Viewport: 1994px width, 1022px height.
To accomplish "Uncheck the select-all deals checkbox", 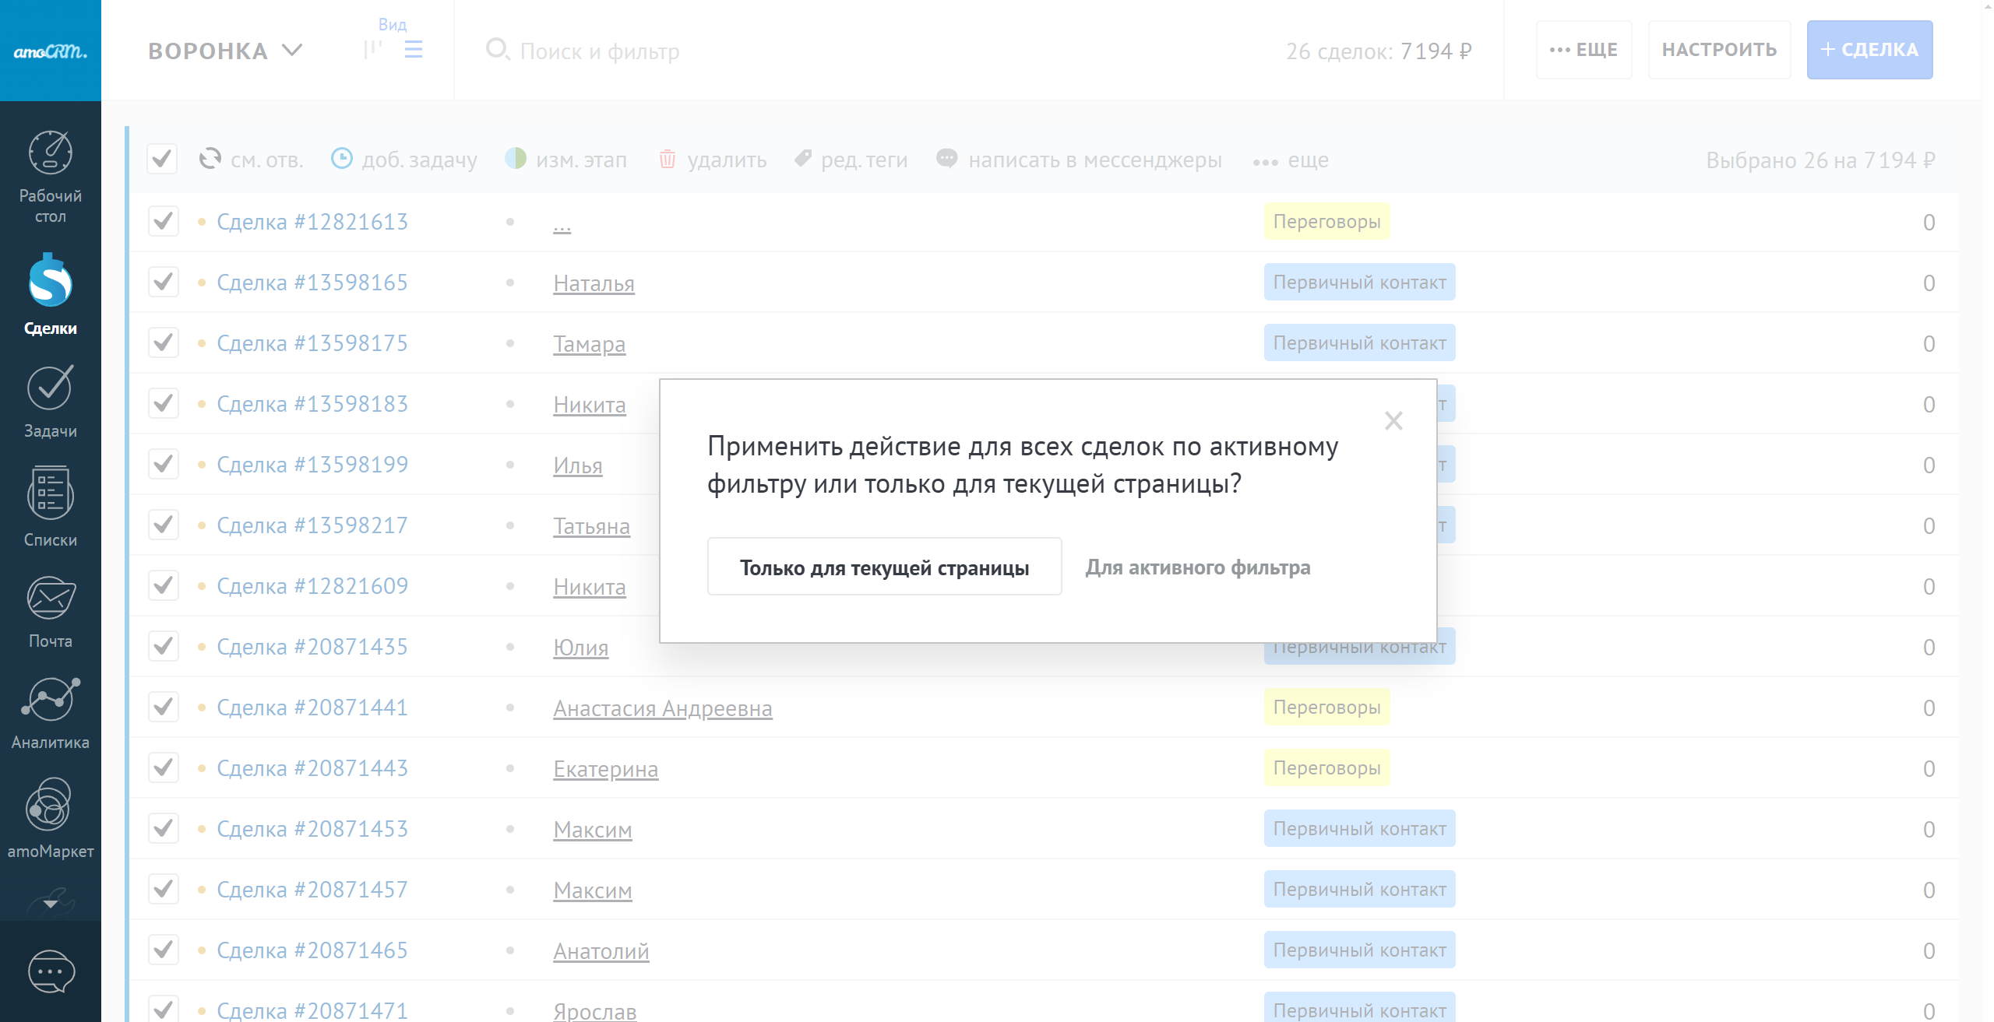I will 162,160.
